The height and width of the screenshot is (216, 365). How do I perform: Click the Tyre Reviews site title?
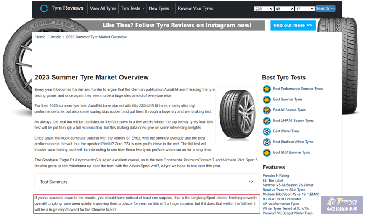pos(67,8)
